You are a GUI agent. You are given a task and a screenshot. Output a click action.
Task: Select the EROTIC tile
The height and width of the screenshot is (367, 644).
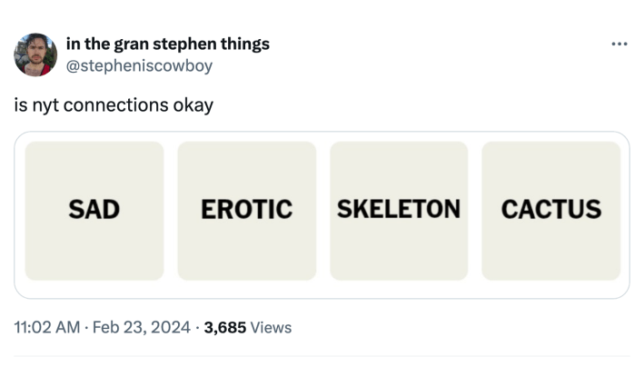point(246,210)
